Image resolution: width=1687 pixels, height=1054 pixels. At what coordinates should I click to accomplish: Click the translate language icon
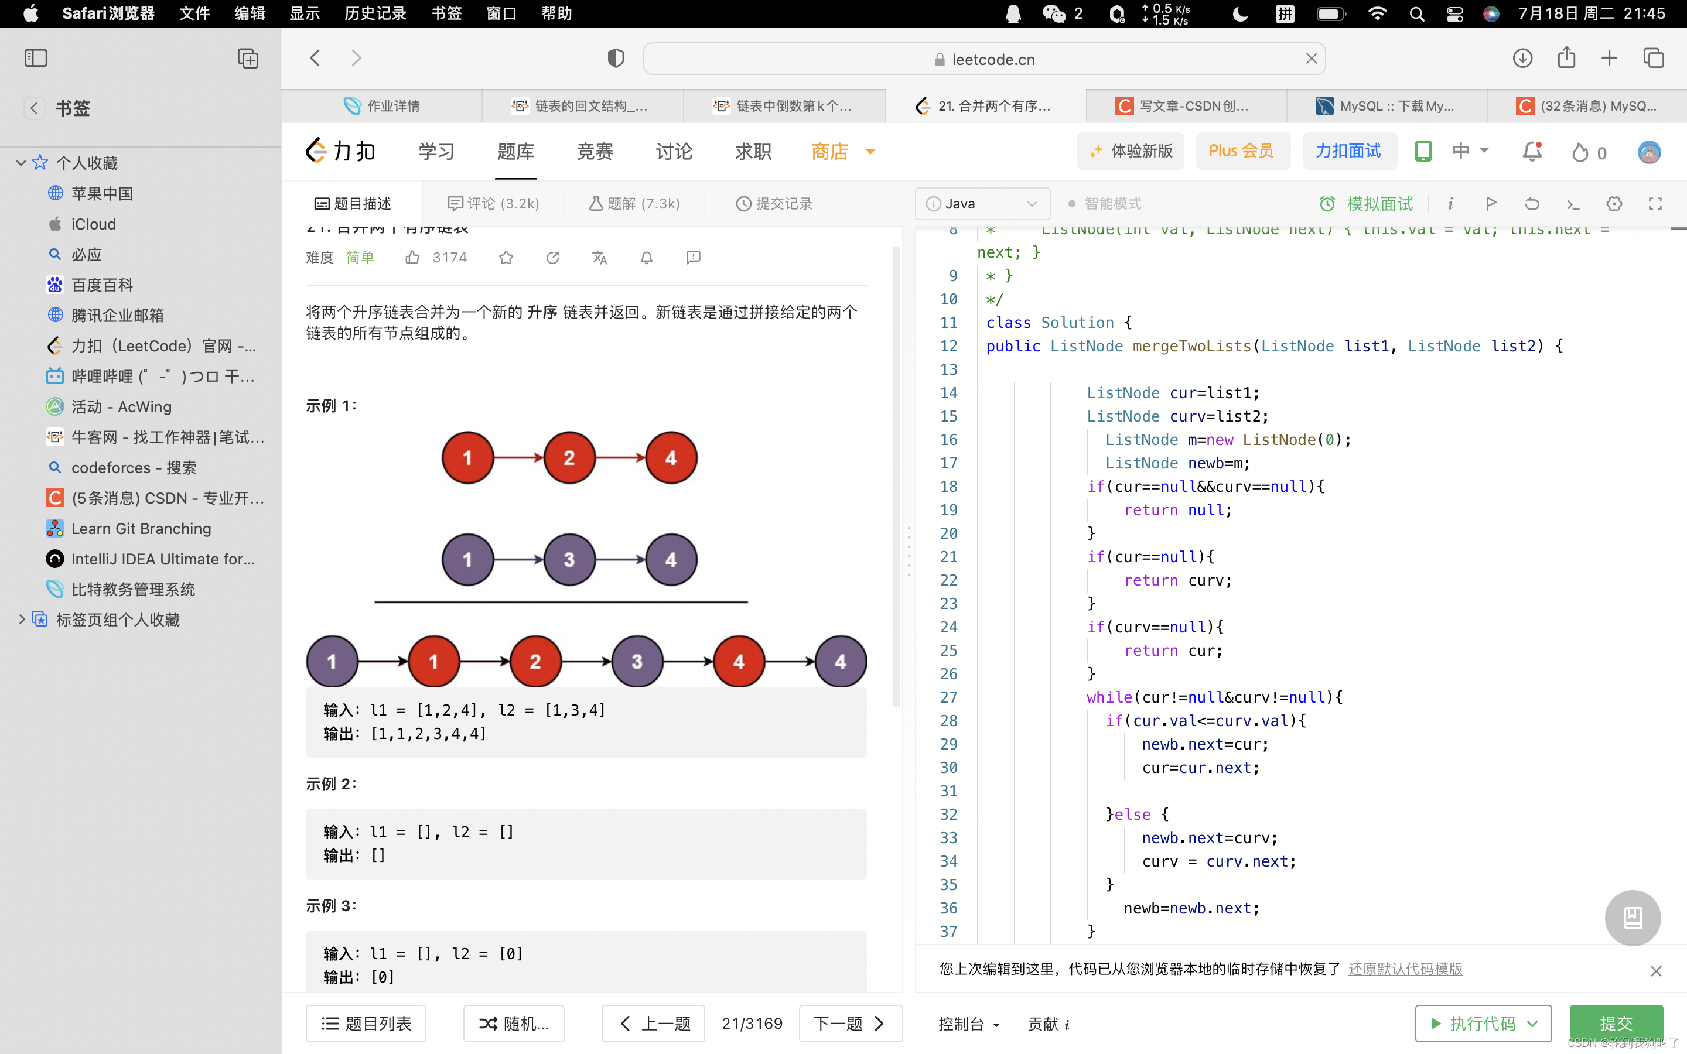[x=599, y=258]
